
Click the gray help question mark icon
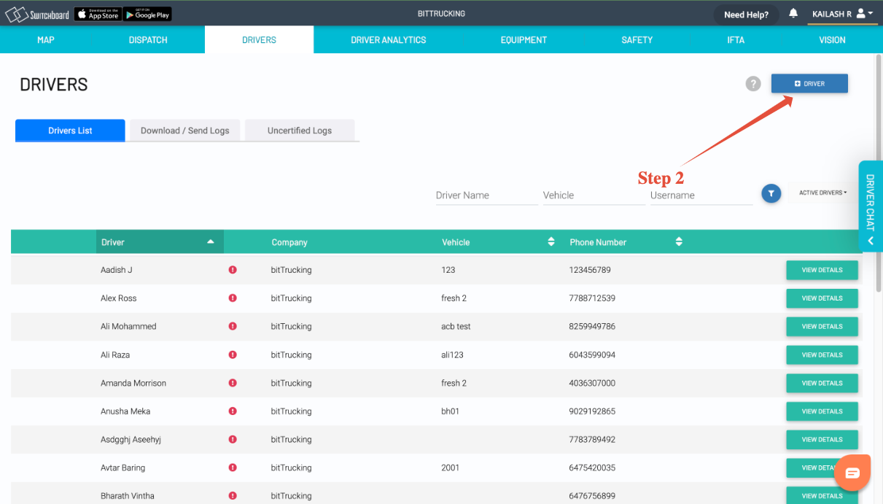pos(752,83)
